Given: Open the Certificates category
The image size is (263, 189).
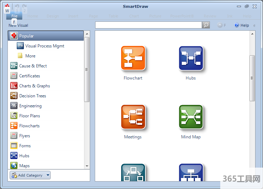Looking at the screenshot, I should [x=29, y=76].
